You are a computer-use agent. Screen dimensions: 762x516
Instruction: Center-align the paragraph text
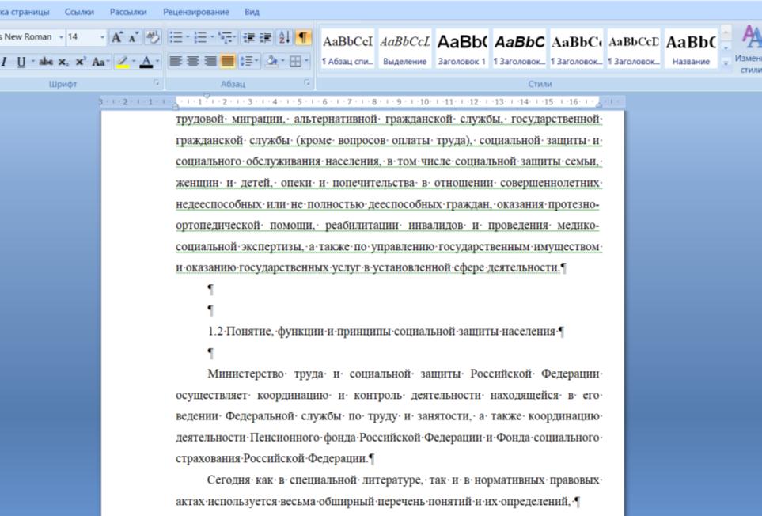click(x=192, y=62)
